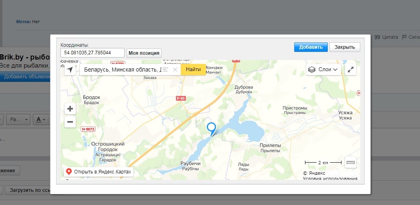Clear the map search text with X icon
Image resolution: width=420 pixels, height=205 pixels.
175,70
